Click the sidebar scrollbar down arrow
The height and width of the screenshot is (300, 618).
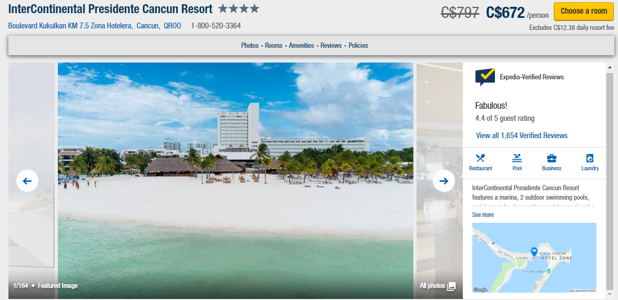pos(610,295)
